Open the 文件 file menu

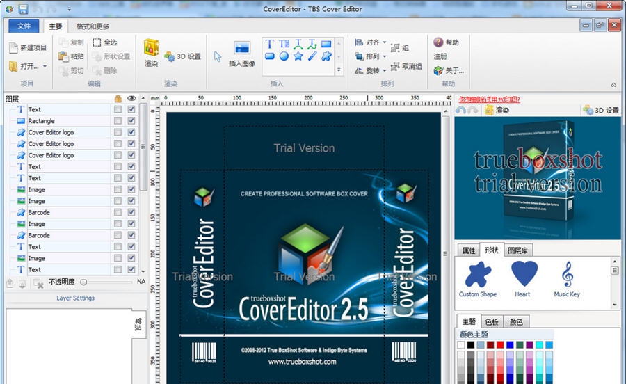point(24,26)
